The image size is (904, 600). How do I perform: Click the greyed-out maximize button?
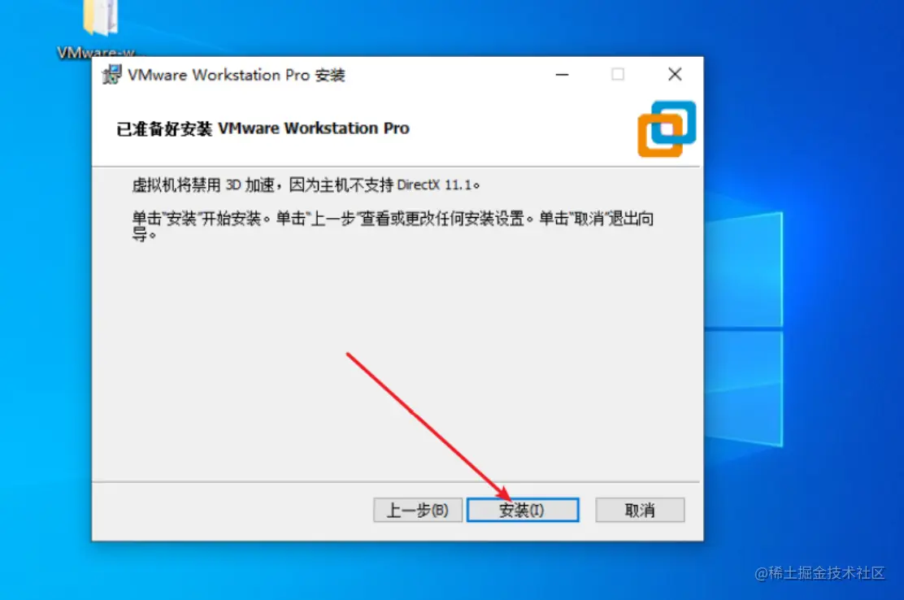(618, 74)
